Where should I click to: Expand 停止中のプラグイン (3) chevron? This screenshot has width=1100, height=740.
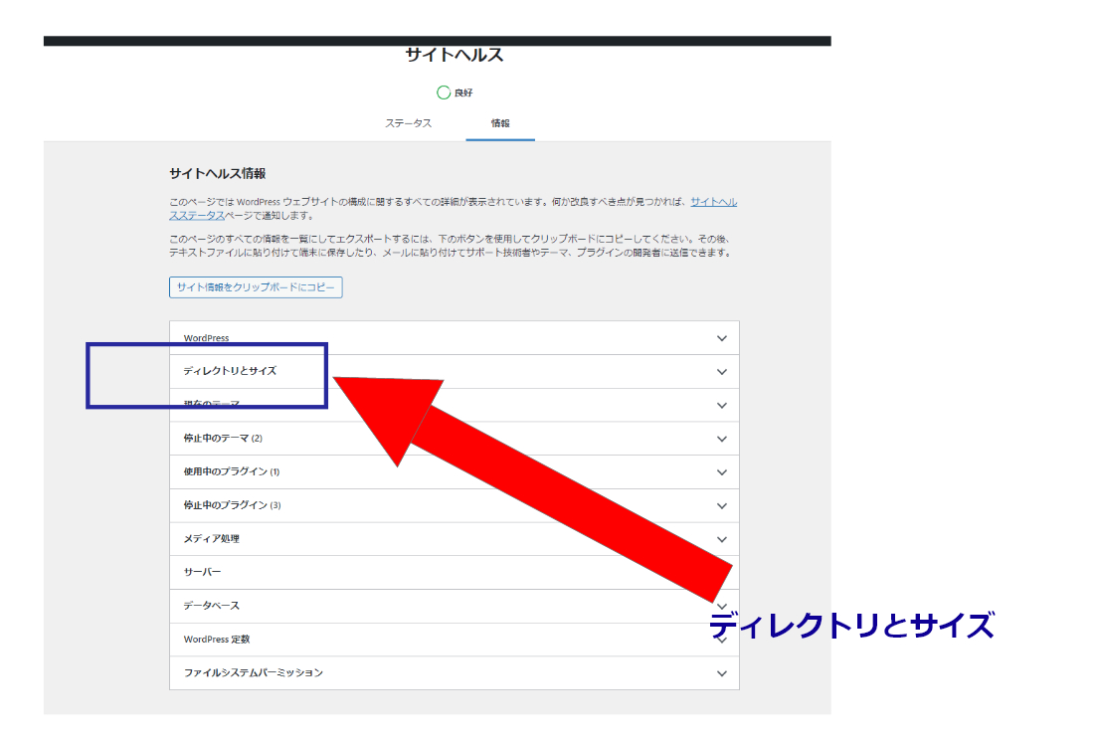tap(721, 505)
